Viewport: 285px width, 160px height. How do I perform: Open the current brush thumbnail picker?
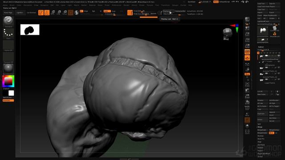pos(8,21)
